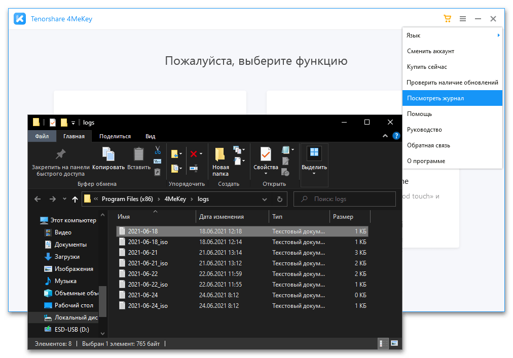Switch to large thumbnails view icon
The height and width of the screenshot is (358, 513).
[394, 343]
